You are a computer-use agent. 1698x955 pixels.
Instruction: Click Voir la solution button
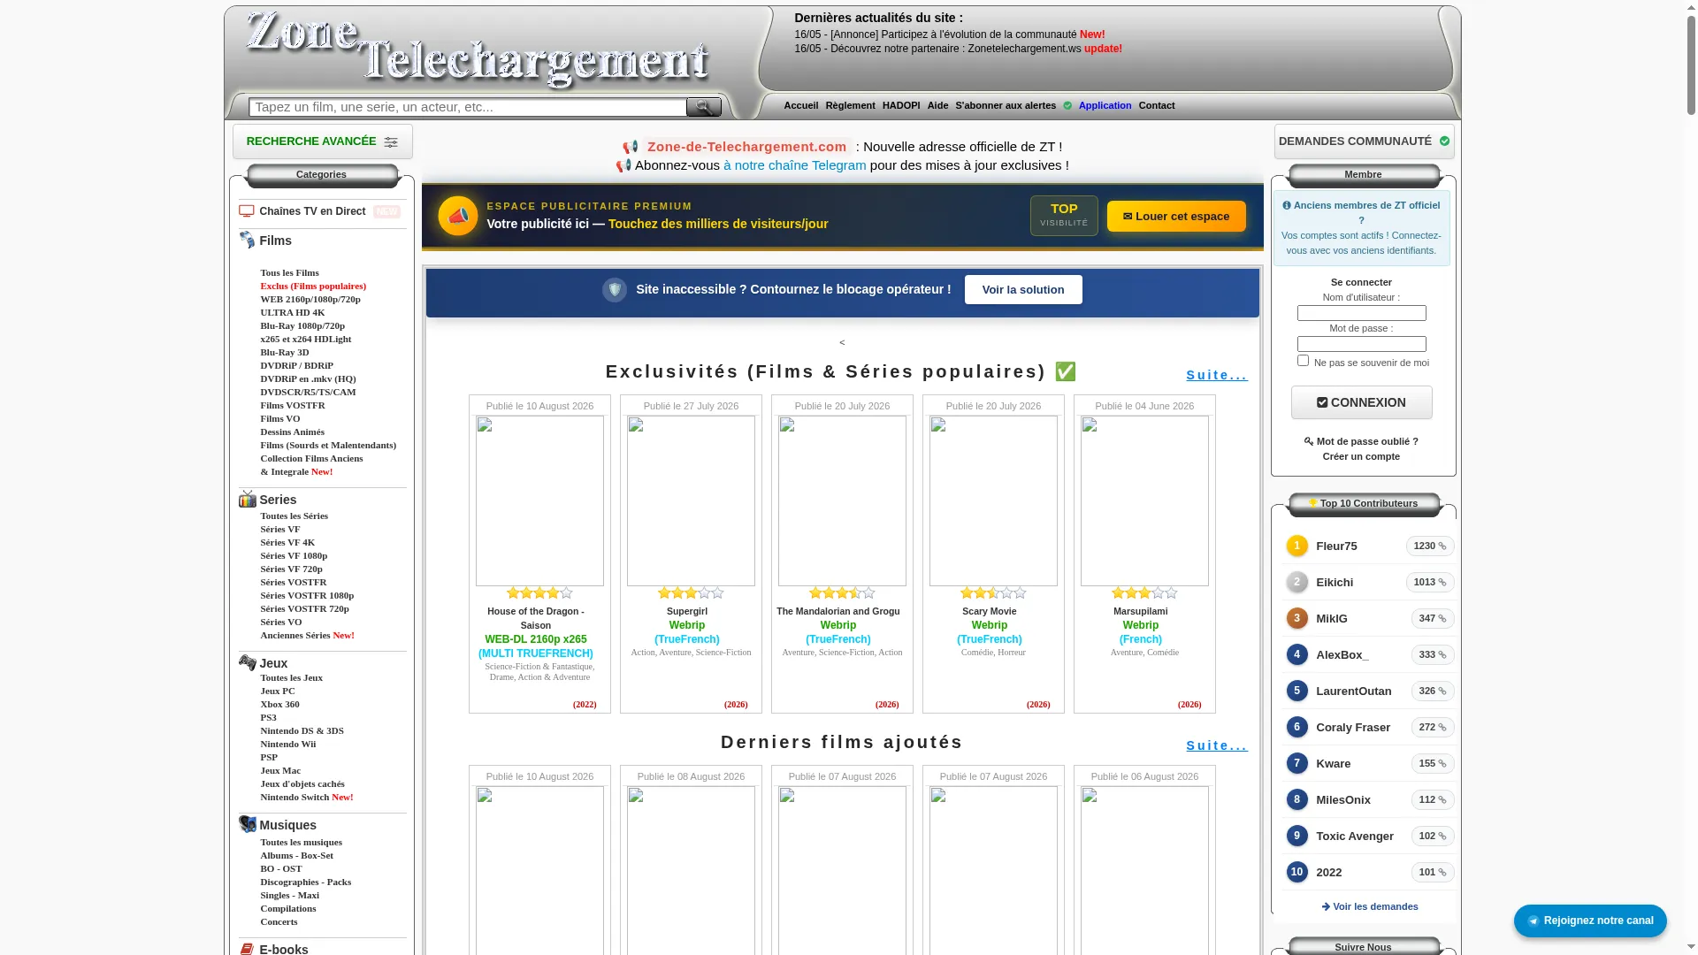(x=1023, y=290)
